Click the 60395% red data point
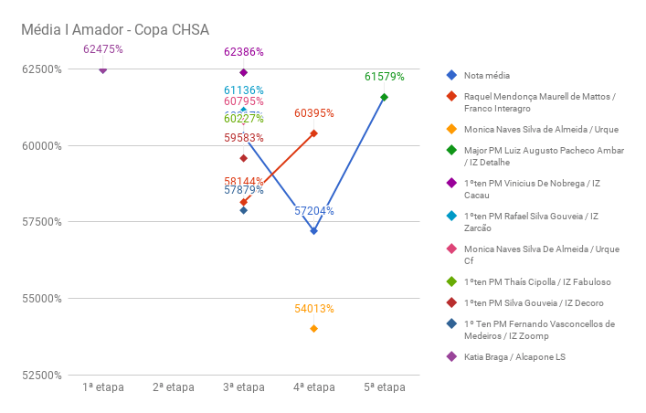Screen dimensions: 646x413 [313, 133]
